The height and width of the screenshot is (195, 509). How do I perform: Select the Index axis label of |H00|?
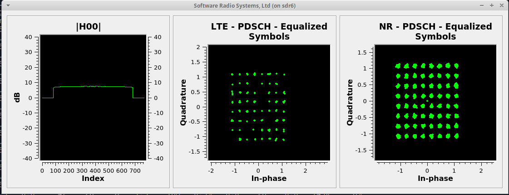[x=93, y=178]
